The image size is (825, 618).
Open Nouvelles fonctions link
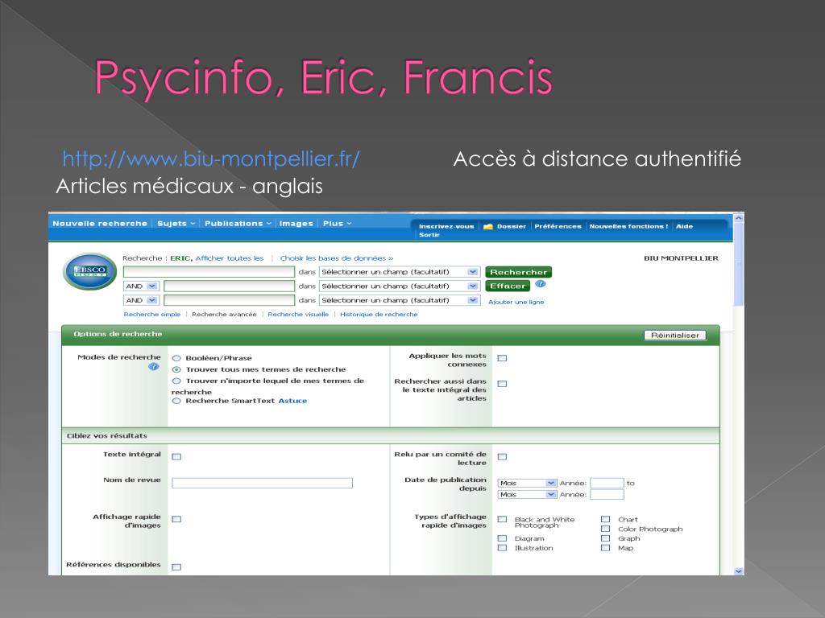[628, 226]
